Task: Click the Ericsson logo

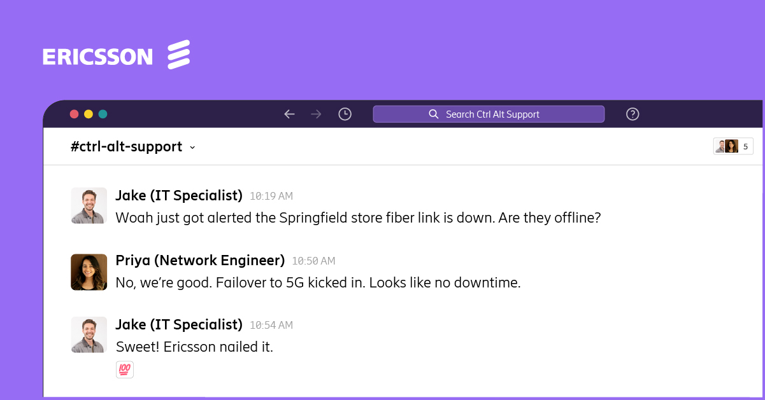Action: [x=117, y=55]
